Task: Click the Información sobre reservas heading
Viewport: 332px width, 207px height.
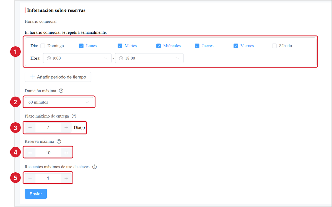Action: click(56, 11)
